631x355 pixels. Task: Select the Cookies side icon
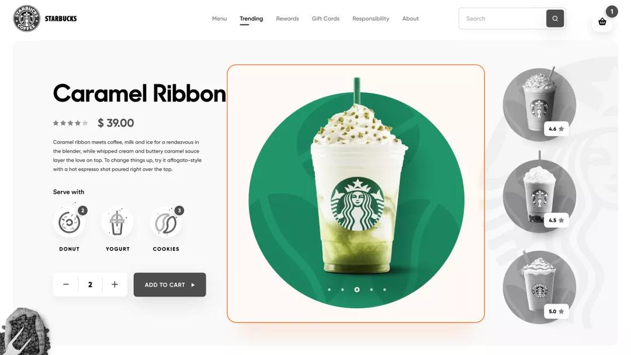pos(166,222)
